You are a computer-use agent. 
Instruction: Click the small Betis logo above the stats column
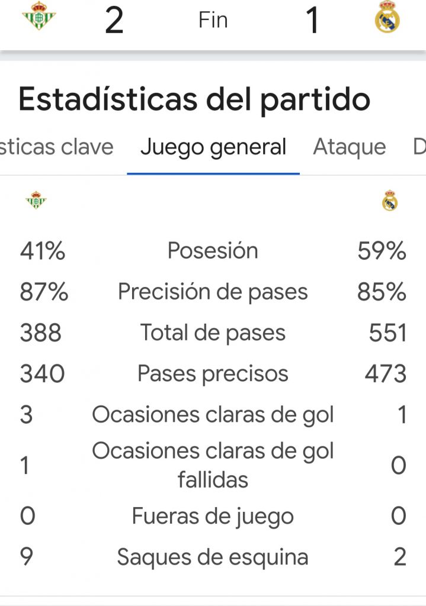pyautogui.click(x=36, y=201)
